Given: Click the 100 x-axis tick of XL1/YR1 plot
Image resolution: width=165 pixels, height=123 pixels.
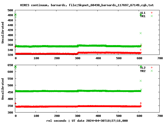Looking at the screenshot, I should [36, 58].
